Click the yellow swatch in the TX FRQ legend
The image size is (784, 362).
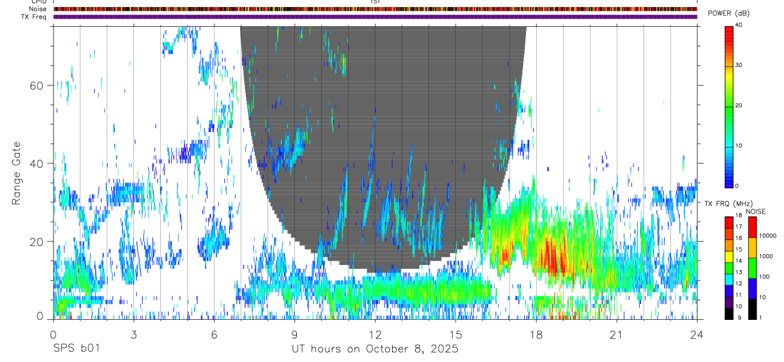(728, 257)
